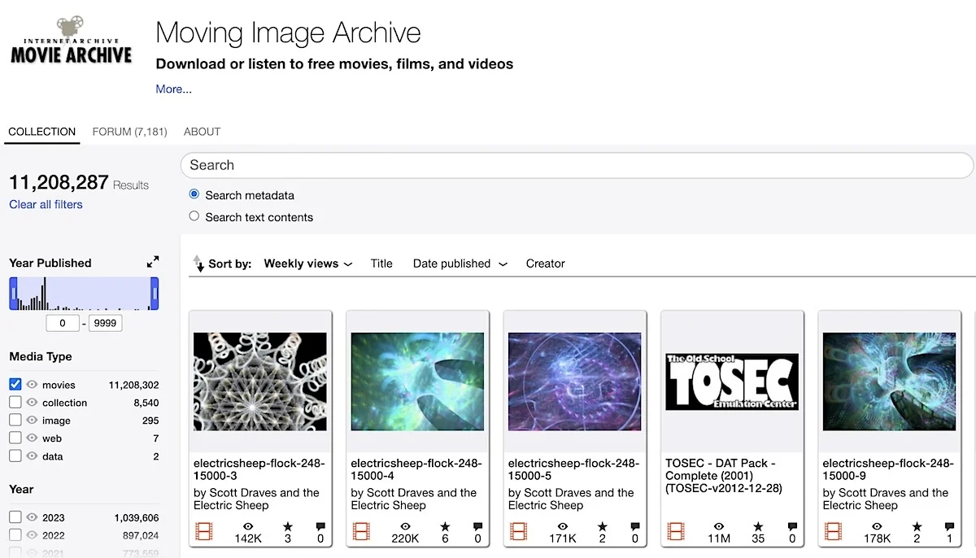Click the maximum year field showing 9999
Screen dimensions: 976x558
pyautogui.click(x=106, y=323)
